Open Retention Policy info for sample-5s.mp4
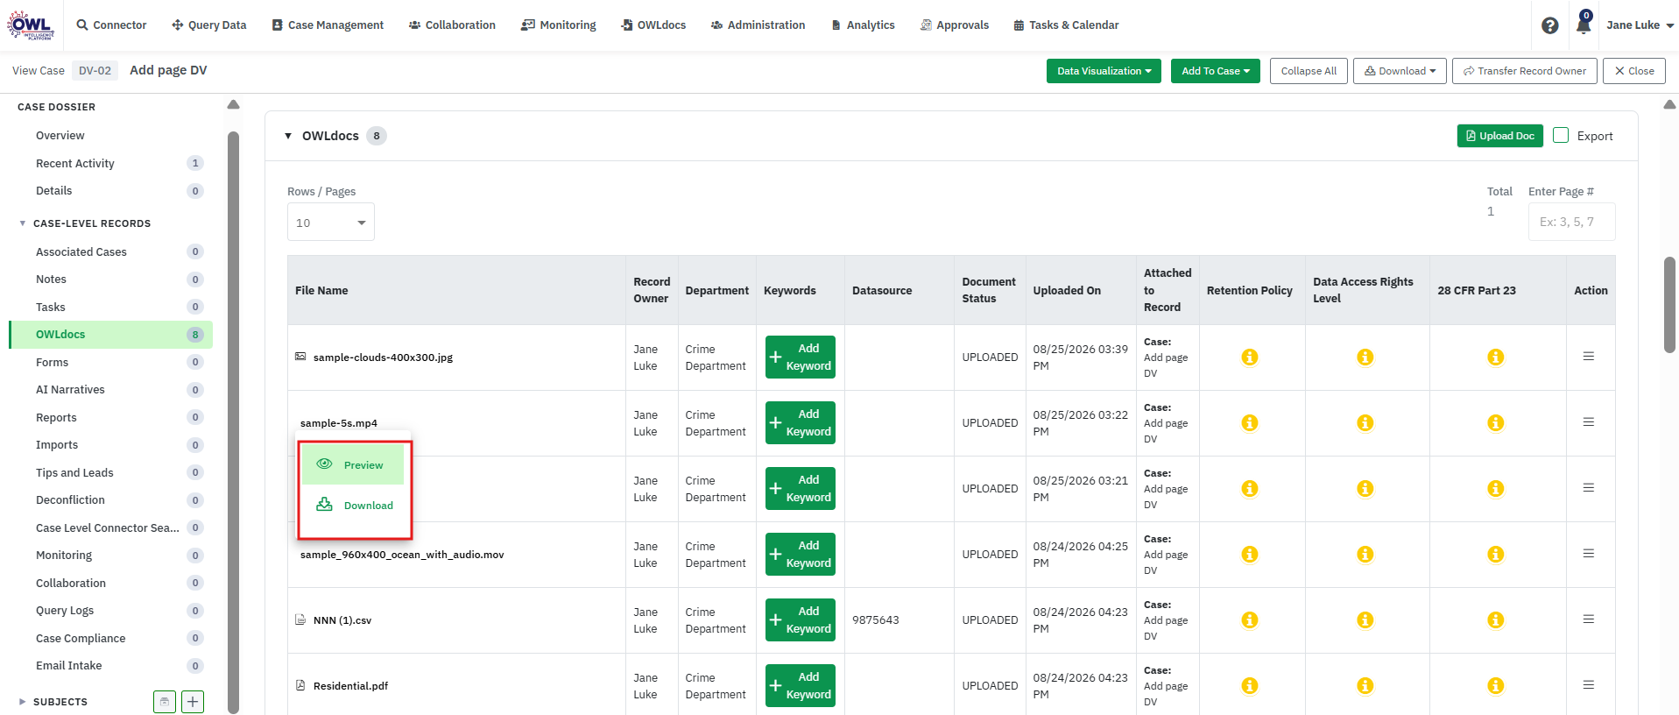The width and height of the screenshot is (1679, 715). point(1250,423)
